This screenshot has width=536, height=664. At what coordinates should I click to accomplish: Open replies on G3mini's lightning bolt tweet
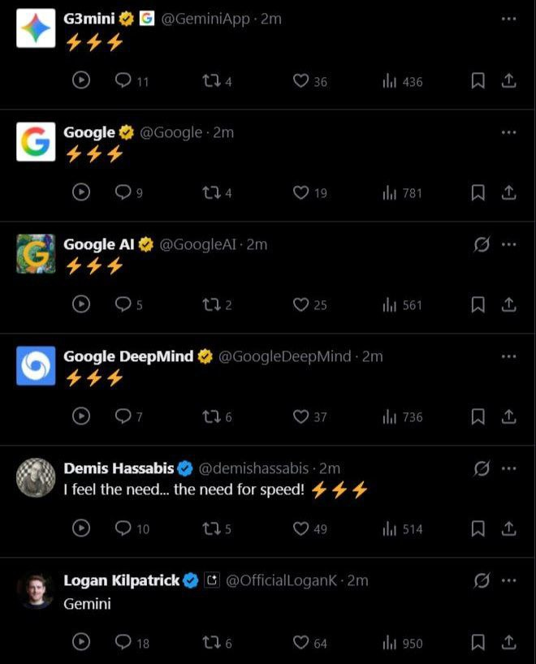coord(123,81)
